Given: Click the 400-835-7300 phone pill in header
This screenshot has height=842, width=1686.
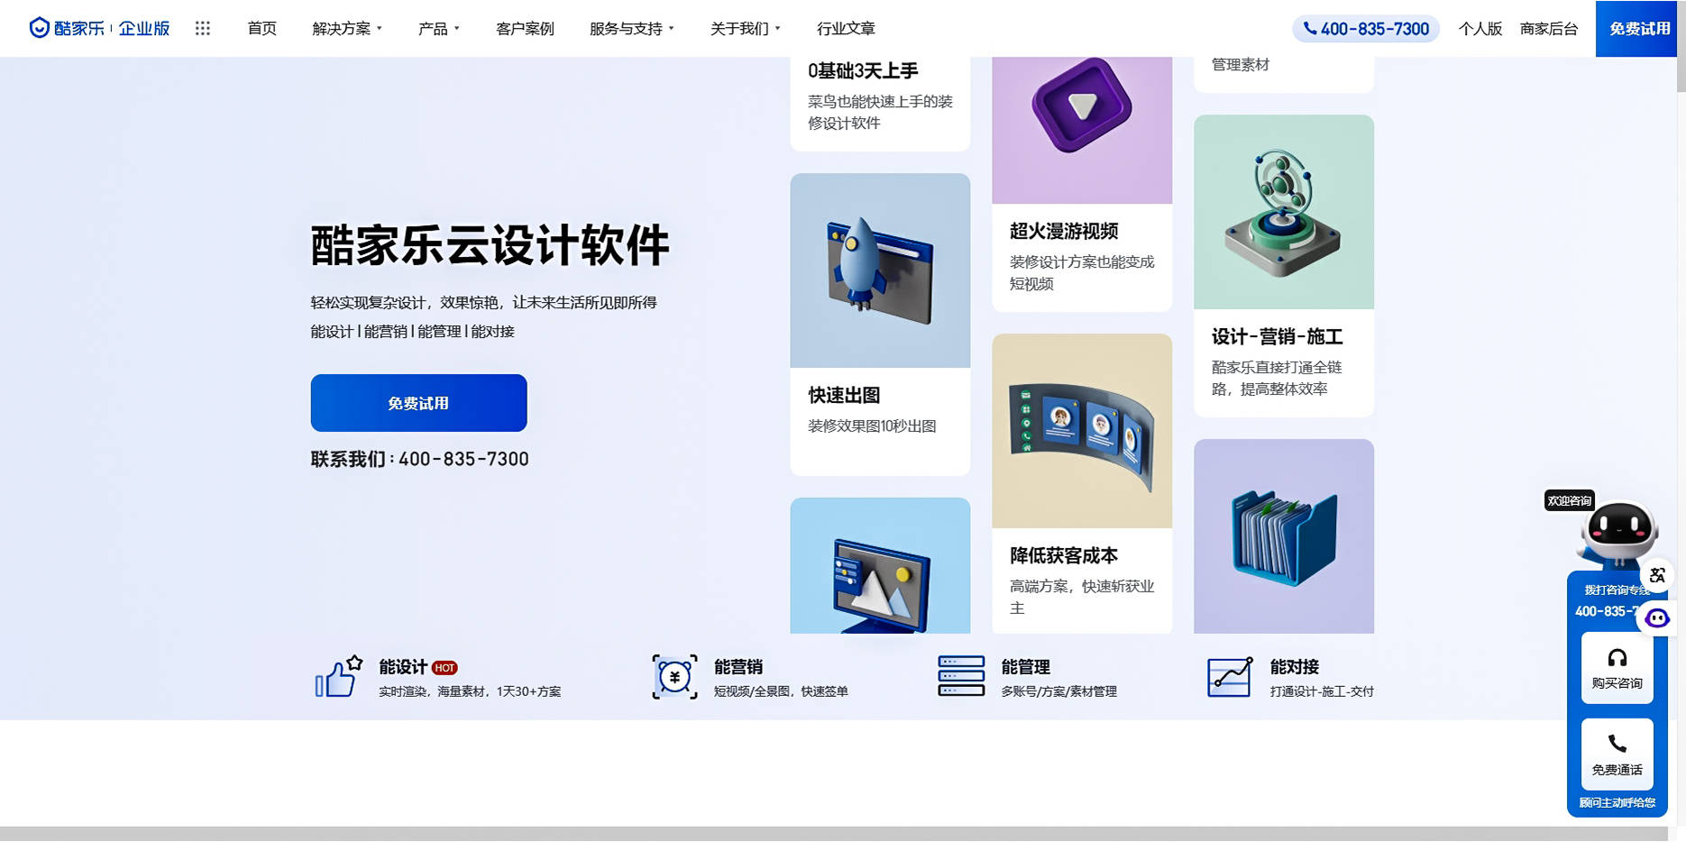Looking at the screenshot, I should [x=1366, y=29].
